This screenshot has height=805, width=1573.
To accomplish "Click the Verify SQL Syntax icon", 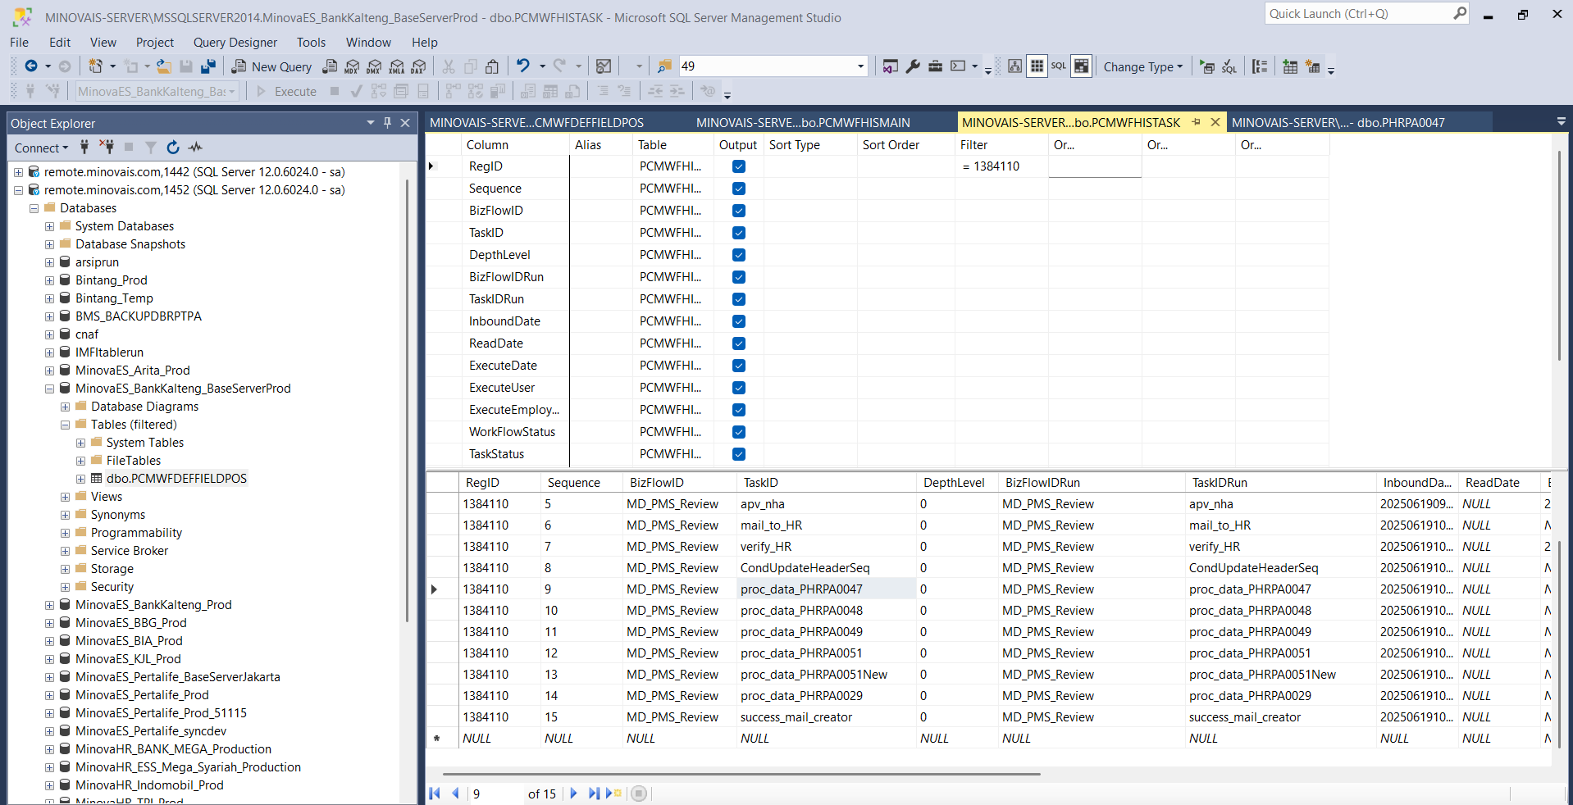I will (1229, 66).
